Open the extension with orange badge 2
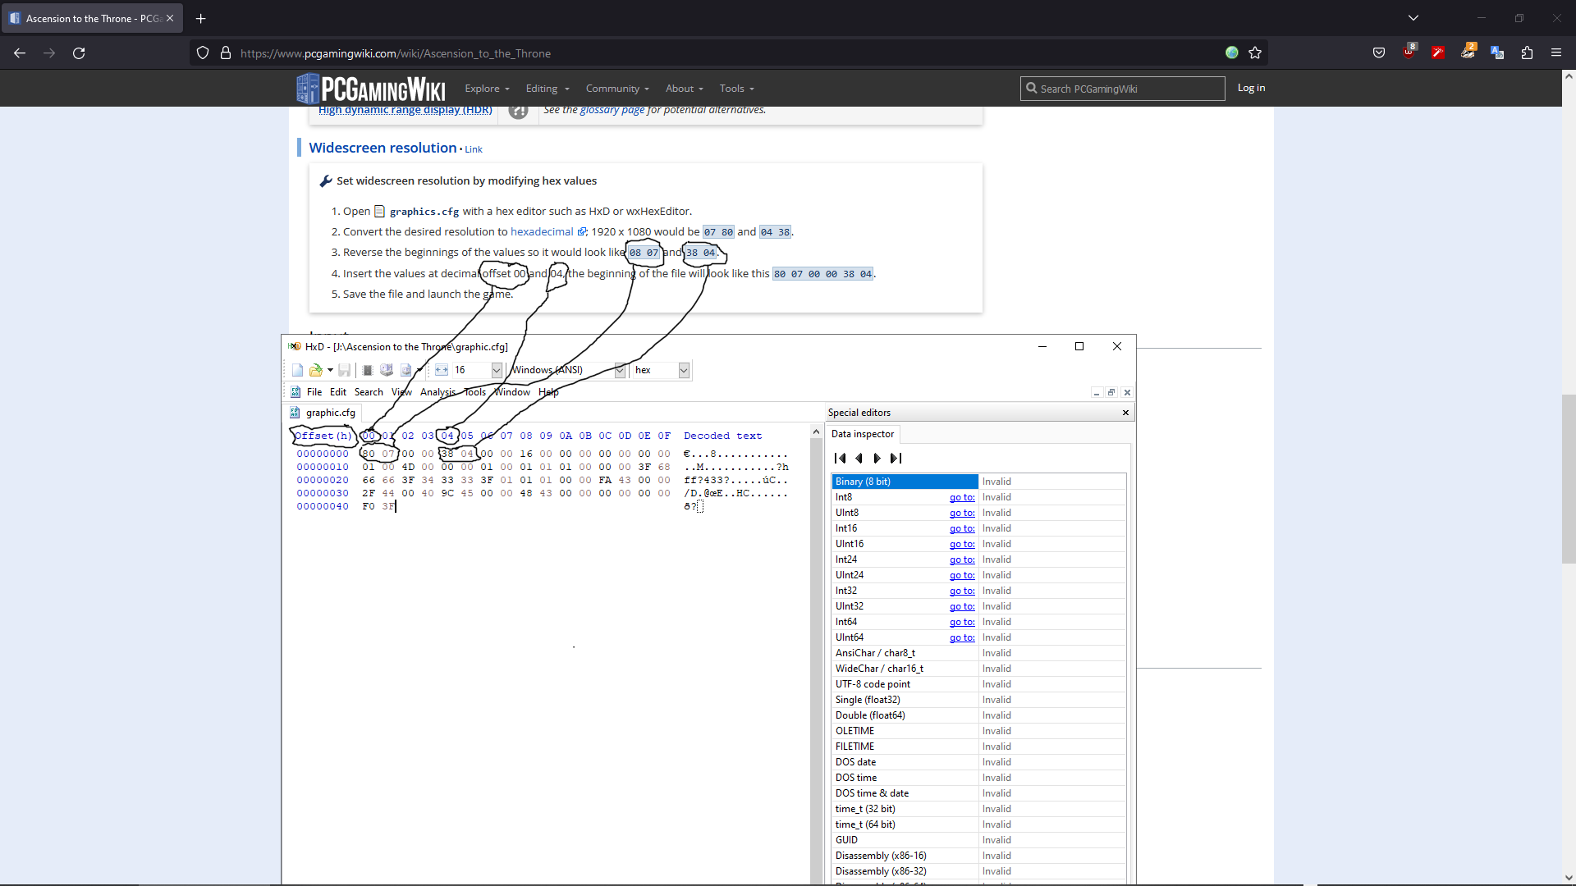This screenshot has height=886, width=1576. (x=1468, y=53)
